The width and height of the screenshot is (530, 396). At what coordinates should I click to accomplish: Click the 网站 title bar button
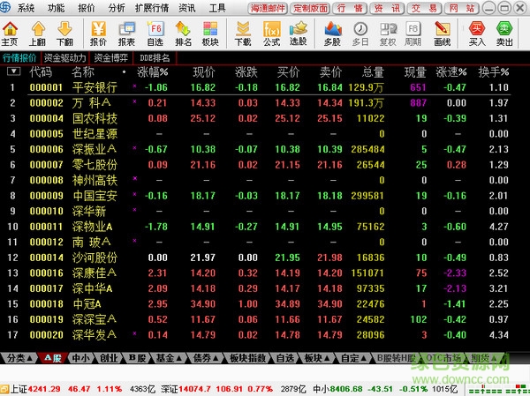(462, 8)
